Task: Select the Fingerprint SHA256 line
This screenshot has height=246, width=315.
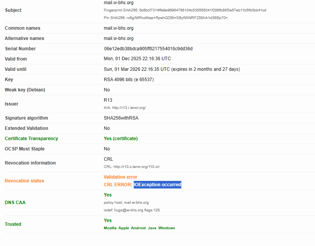Action: [185, 10]
